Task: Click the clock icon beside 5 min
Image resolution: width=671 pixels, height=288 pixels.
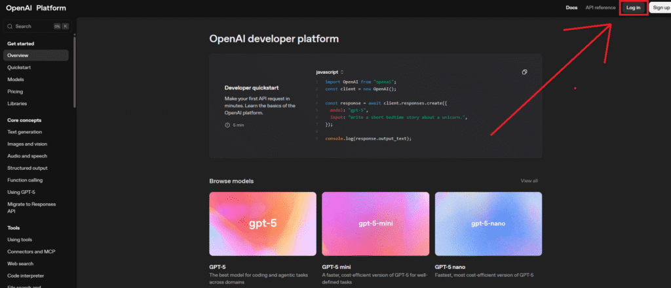Action: (227, 125)
